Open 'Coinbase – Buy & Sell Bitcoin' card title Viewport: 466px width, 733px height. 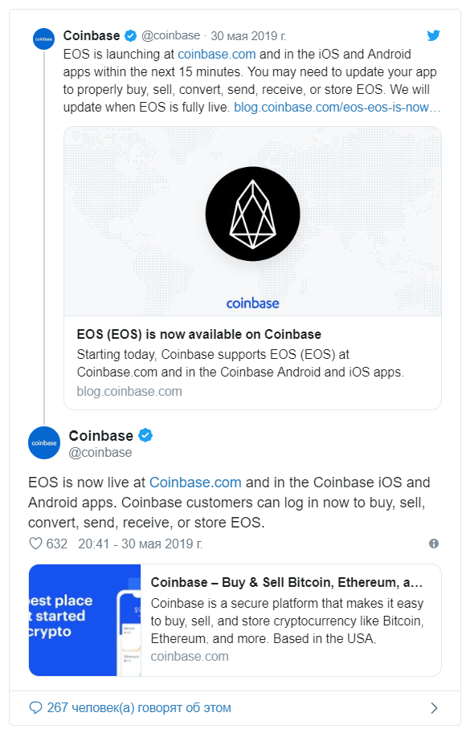pyautogui.click(x=286, y=582)
